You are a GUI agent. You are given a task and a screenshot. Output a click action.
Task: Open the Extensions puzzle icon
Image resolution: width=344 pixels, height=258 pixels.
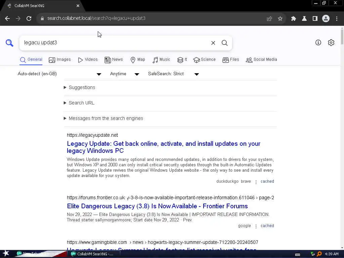click(293, 19)
